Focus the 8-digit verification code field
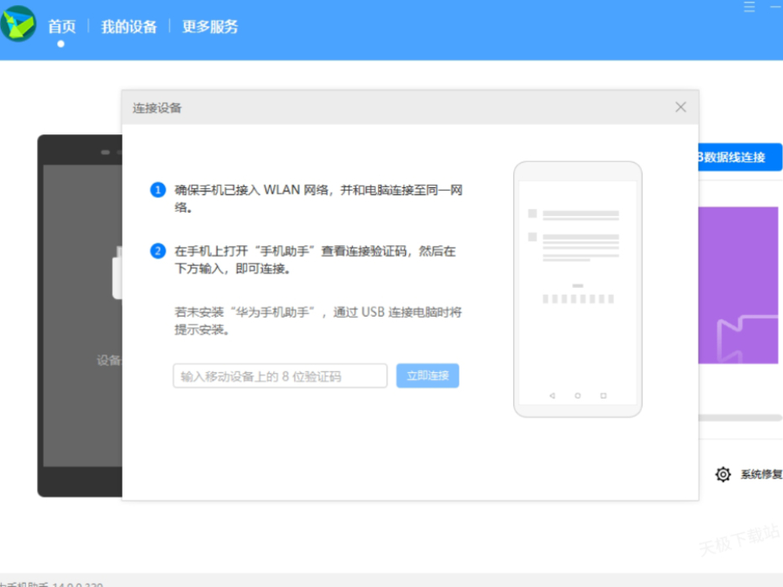This screenshot has width=783, height=587. 280,376
